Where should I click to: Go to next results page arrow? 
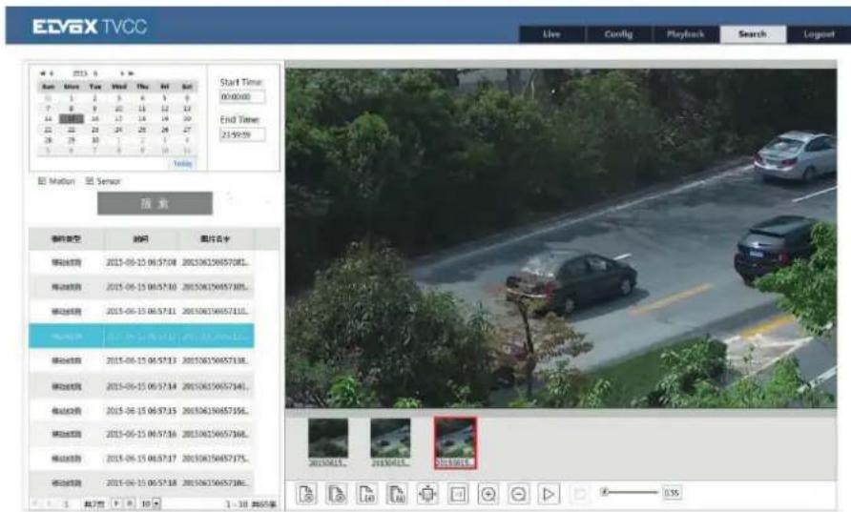pyautogui.click(x=115, y=503)
